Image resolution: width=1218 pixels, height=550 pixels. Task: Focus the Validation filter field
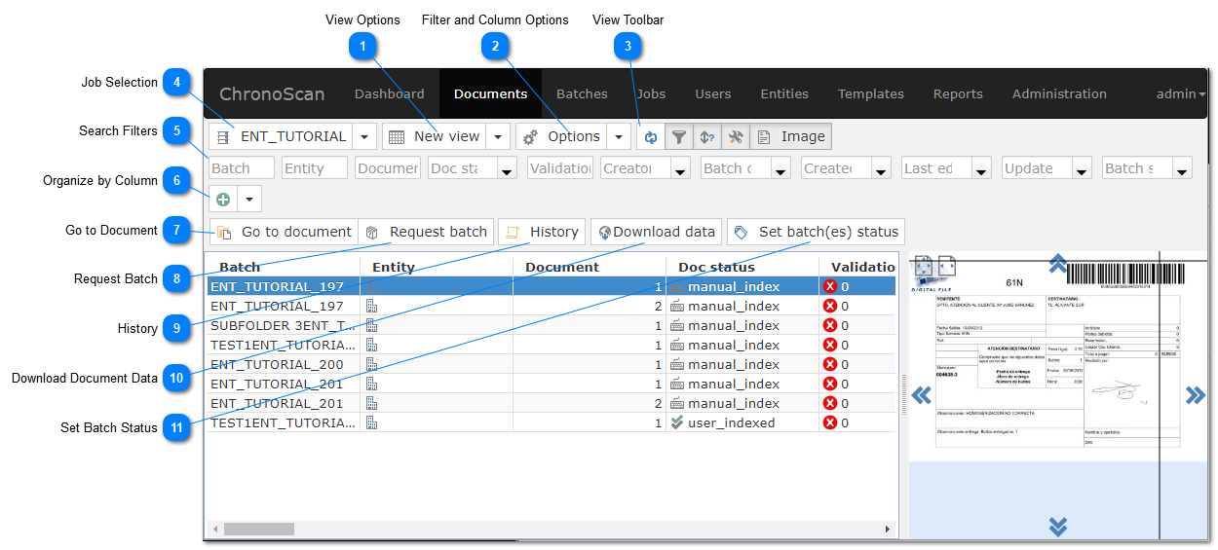[560, 167]
